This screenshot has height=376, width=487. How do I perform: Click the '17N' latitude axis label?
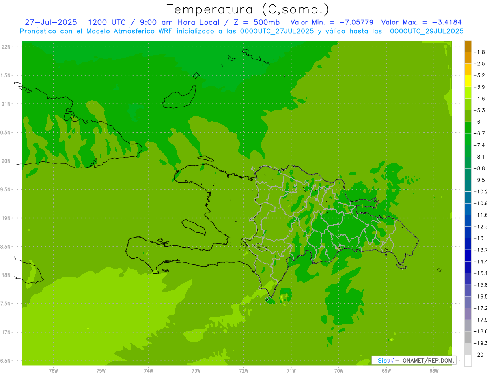[6, 333]
